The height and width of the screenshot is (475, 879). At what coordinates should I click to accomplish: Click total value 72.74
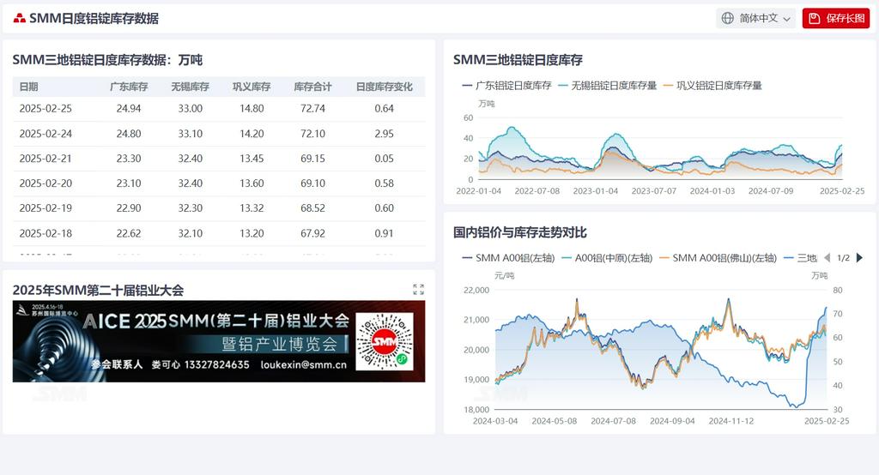(x=312, y=109)
